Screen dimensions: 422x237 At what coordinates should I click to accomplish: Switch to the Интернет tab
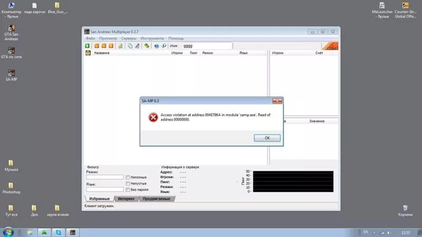coord(126,199)
